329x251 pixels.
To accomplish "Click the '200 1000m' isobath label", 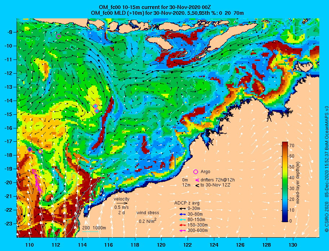I will [x=94, y=228].
